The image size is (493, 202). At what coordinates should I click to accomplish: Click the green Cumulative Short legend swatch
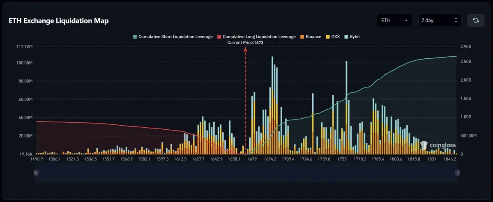135,37
